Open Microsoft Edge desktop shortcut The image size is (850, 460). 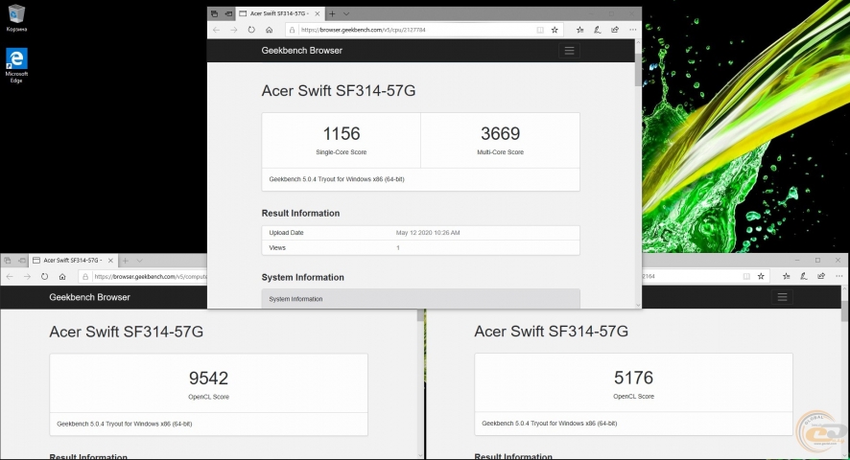click(x=16, y=65)
